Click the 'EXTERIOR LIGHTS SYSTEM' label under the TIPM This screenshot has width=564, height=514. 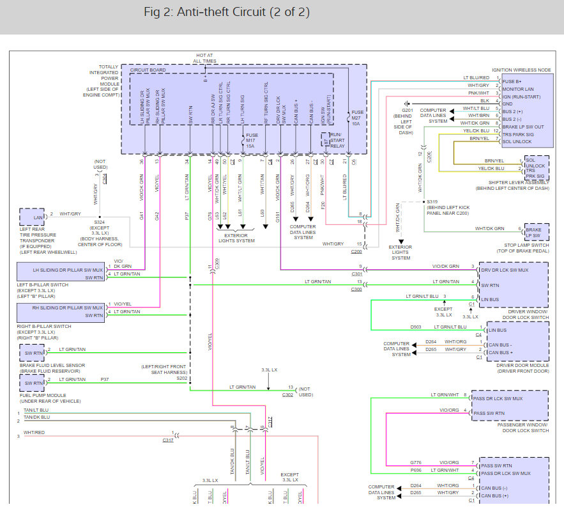[236, 238]
